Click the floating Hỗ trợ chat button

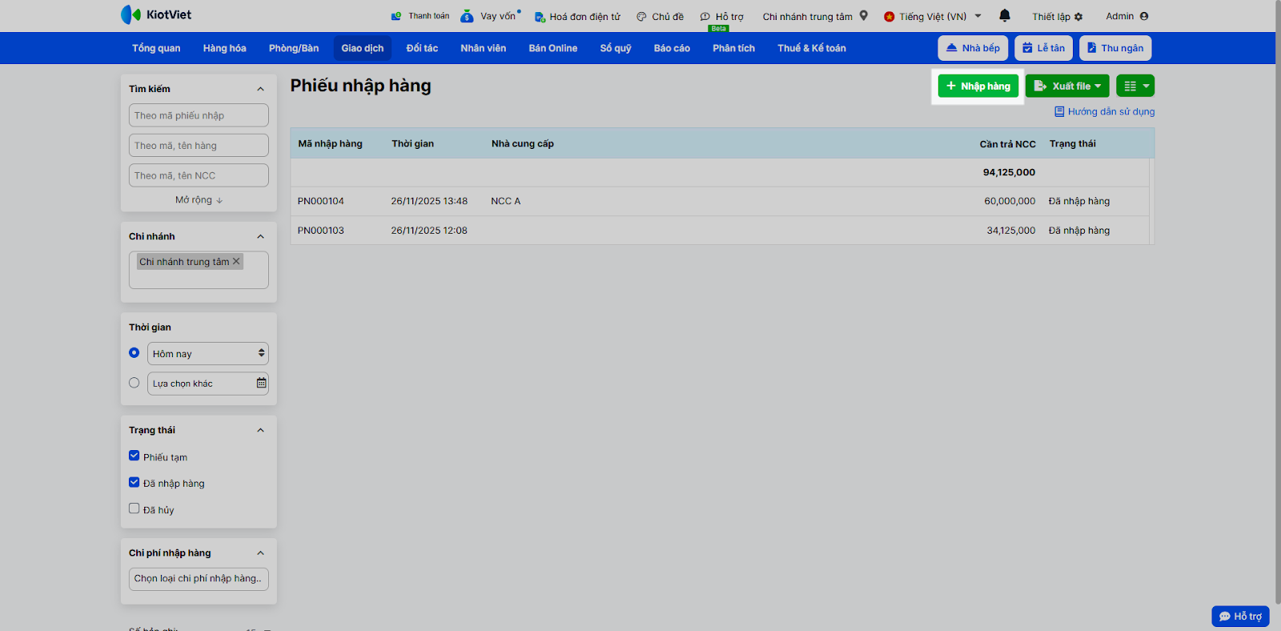pyautogui.click(x=1240, y=616)
